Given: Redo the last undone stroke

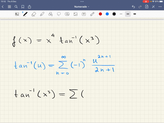Looking at the screenshot, I should tap(140, 7).
